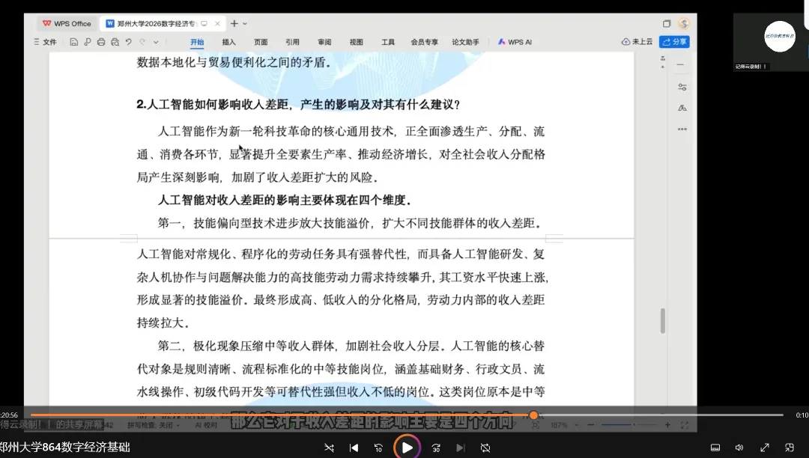
Task: Open the three-dots more options in sidebar
Action: click(682, 129)
